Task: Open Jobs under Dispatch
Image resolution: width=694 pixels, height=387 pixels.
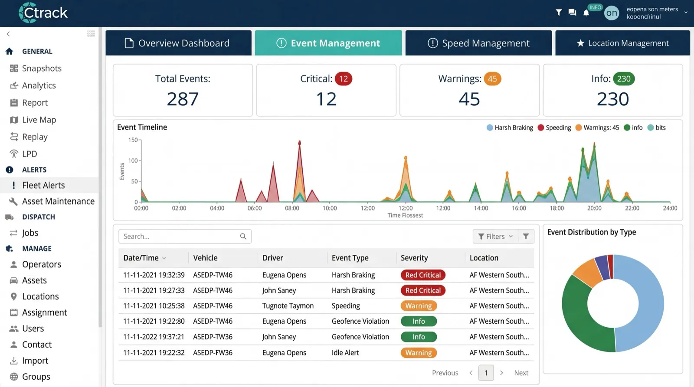Action: [x=30, y=233]
